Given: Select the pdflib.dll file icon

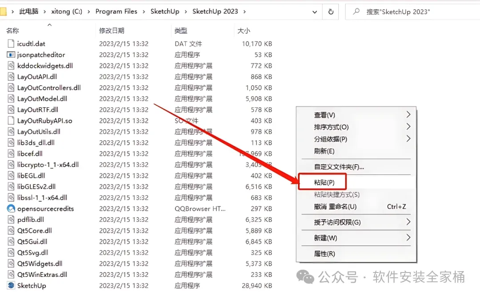Looking at the screenshot, I should click(x=11, y=220).
